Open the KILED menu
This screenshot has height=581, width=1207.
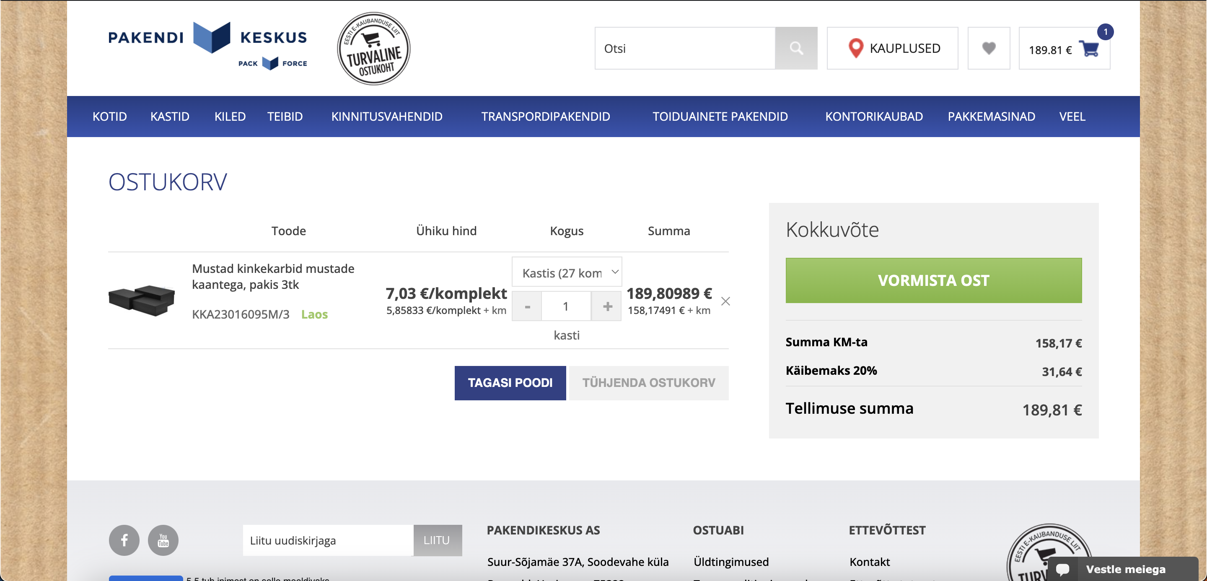230,117
